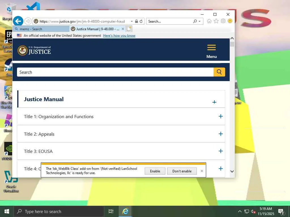This screenshot has width=290, height=217.
Task: Click the 'Here's how you know' link
Action: click(x=119, y=35)
